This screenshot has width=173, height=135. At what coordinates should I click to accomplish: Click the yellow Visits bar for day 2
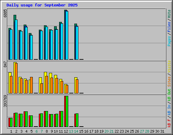[15, 78]
